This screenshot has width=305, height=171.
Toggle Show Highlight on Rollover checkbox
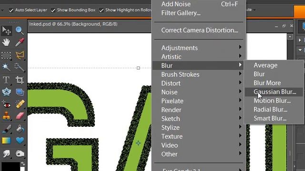101,10
